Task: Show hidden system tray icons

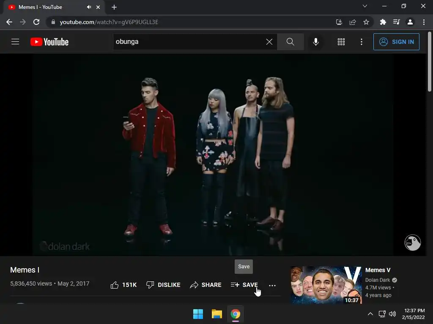Action: (370, 314)
